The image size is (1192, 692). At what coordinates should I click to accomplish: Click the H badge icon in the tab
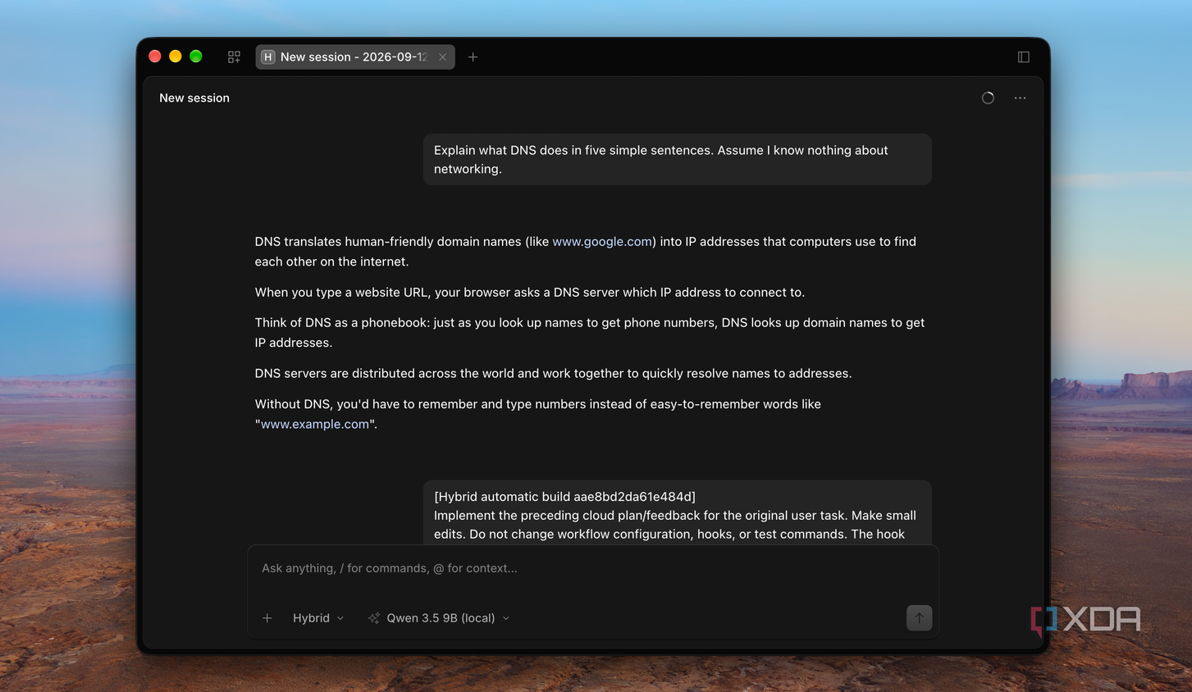pos(267,57)
